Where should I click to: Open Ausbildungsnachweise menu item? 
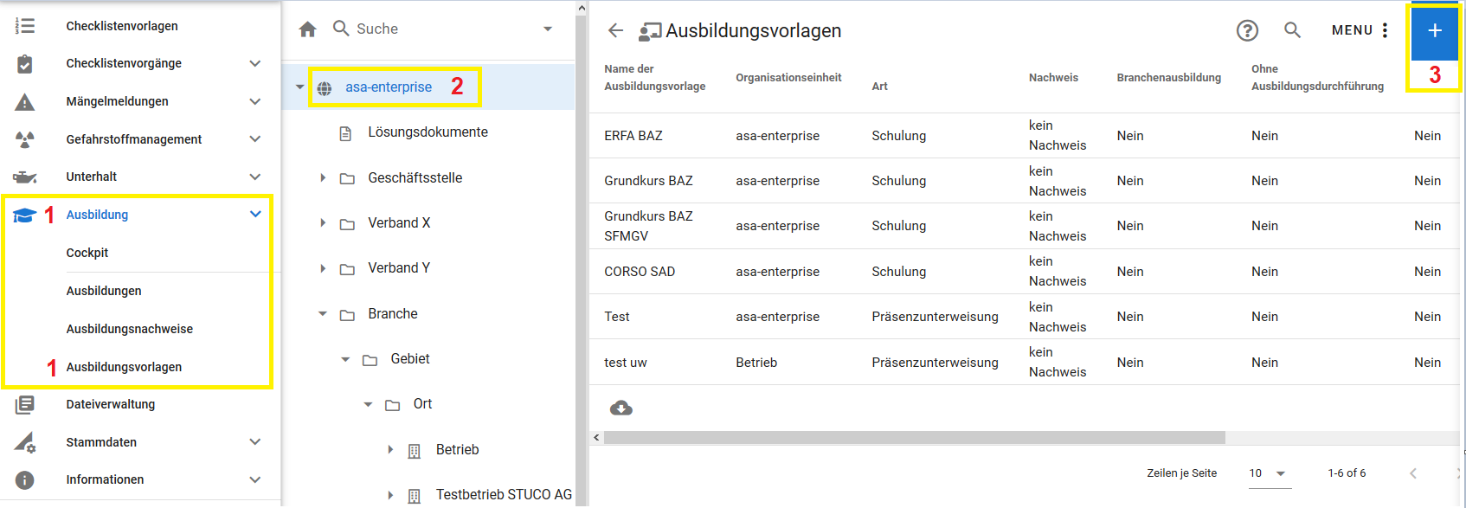pyautogui.click(x=130, y=330)
